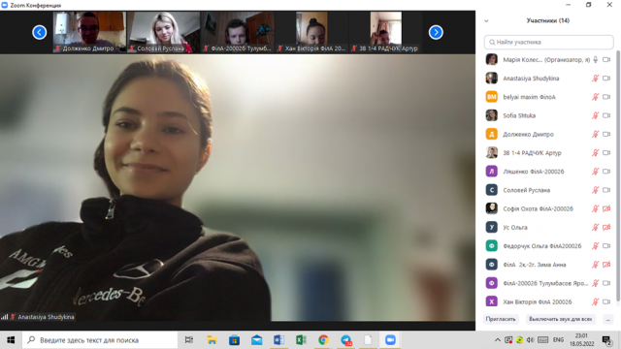621x349 pixels.
Task: Click mic icon for Тулумбасов in list
Action: click(595, 283)
